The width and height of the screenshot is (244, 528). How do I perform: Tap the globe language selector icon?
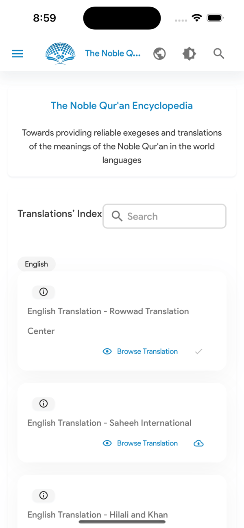click(159, 53)
